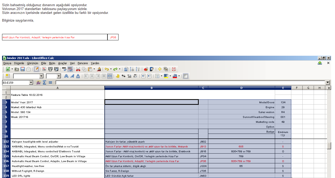Open the Font Color dropdown arrow
This screenshot has height=178, width=335.
pyautogui.click(x=179, y=76)
